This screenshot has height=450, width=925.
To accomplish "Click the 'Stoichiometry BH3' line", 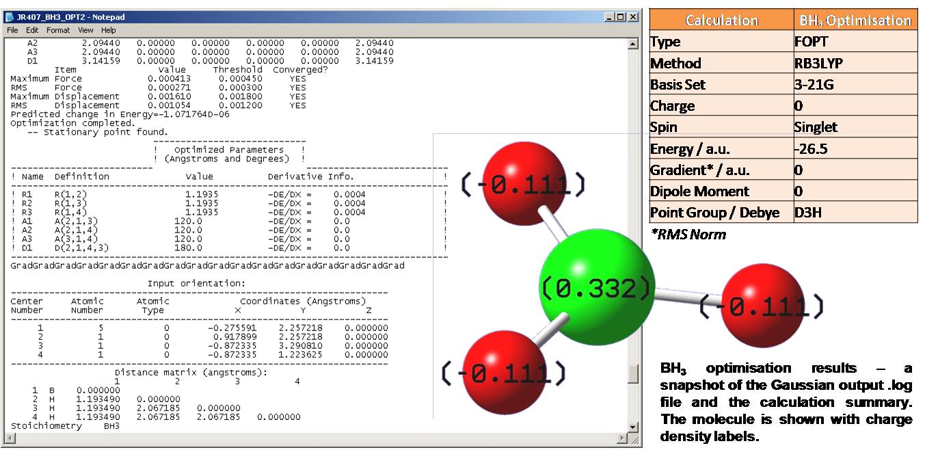I will tap(65, 425).
